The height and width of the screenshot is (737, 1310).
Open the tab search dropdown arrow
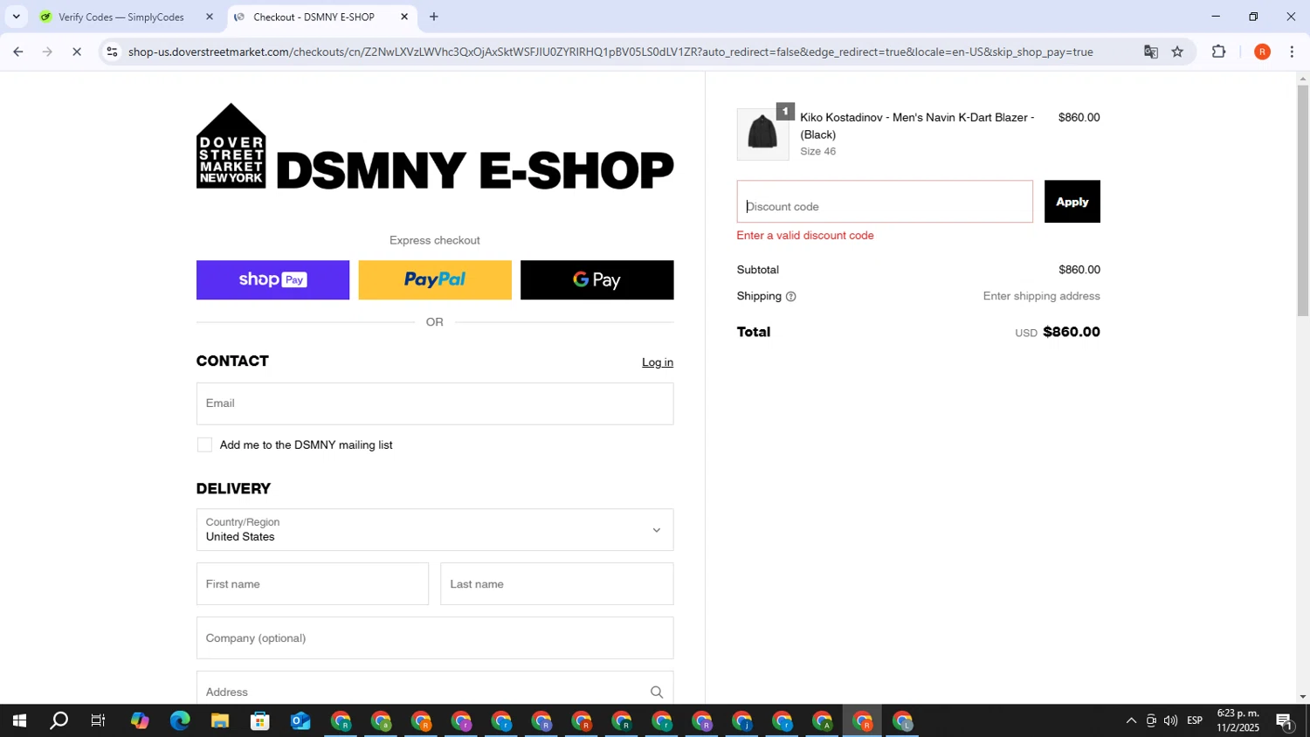click(x=16, y=17)
